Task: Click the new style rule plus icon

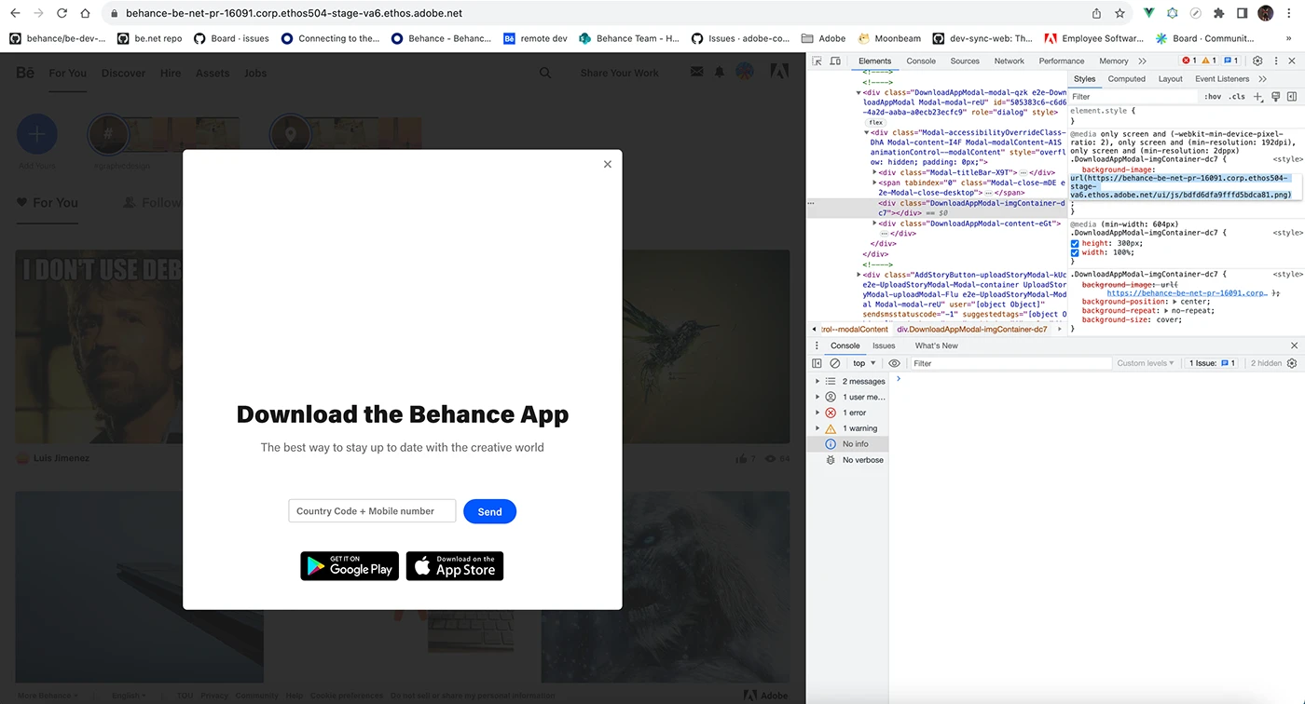Action: coord(1257,97)
